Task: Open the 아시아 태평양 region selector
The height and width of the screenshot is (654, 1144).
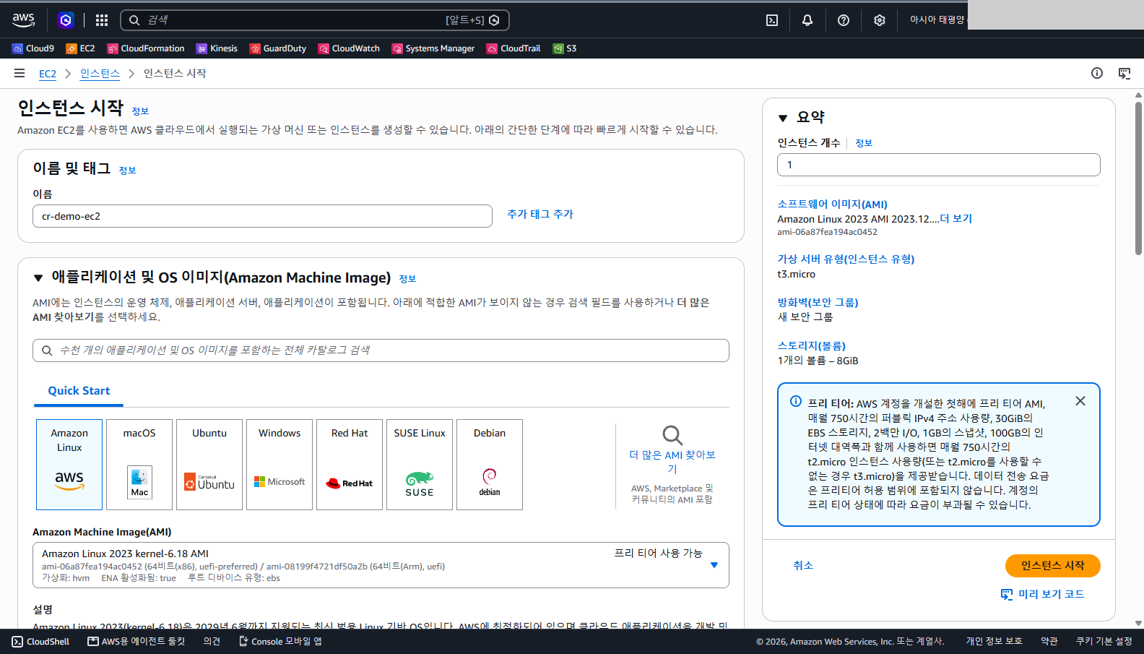Action: pos(937,20)
